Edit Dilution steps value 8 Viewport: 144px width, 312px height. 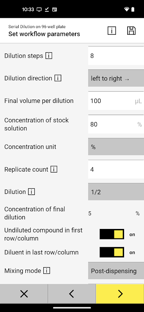[116, 56]
